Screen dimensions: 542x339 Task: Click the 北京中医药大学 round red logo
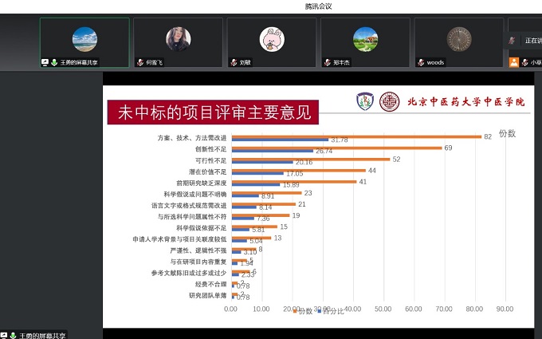tap(389, 101)
